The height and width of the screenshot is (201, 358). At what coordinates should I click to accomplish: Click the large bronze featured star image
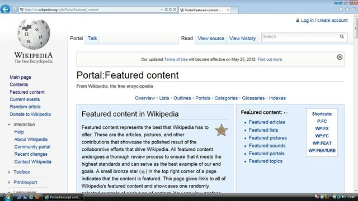click(222, 130)
